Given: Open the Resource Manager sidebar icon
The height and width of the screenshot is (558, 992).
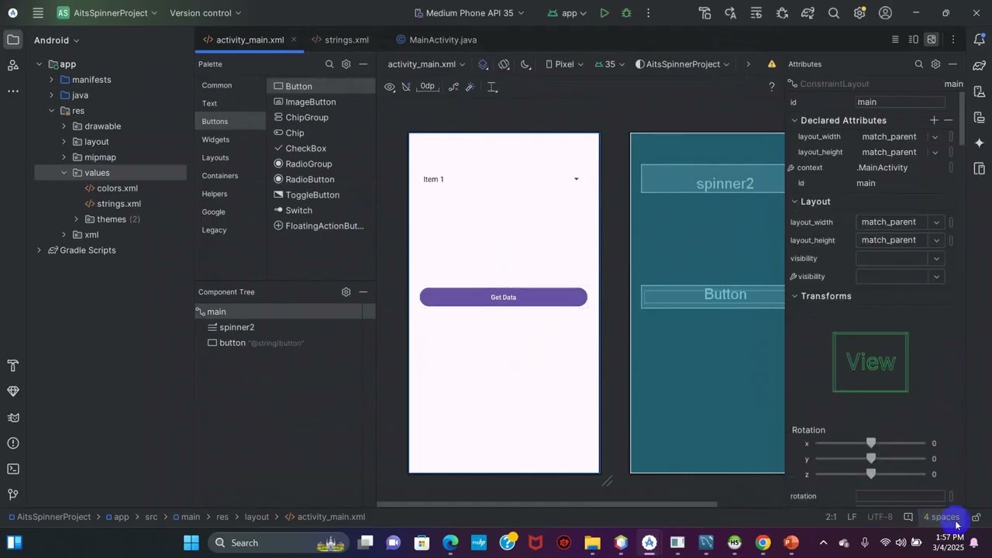Looking at the screenshot, I should [x=13, y=65].
